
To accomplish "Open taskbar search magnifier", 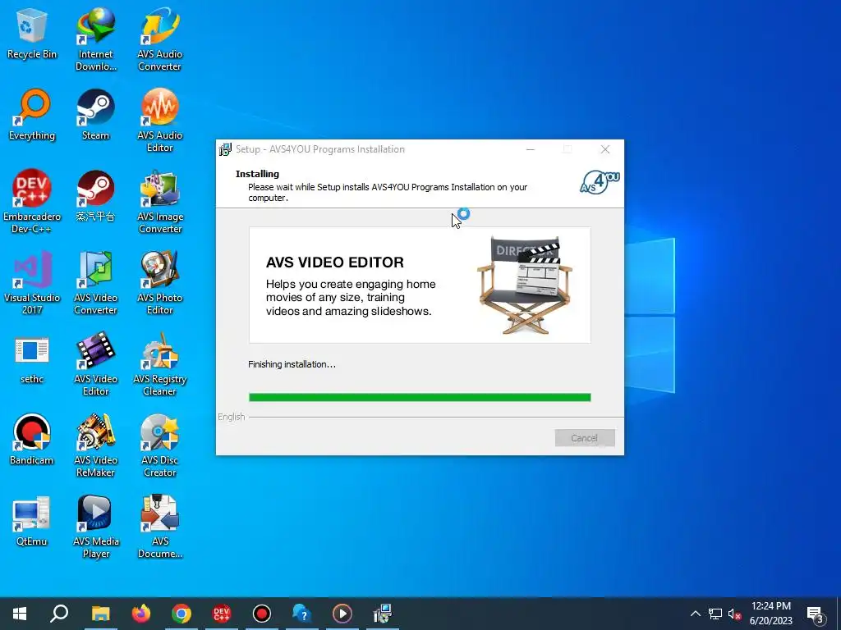I will (59, 614).
